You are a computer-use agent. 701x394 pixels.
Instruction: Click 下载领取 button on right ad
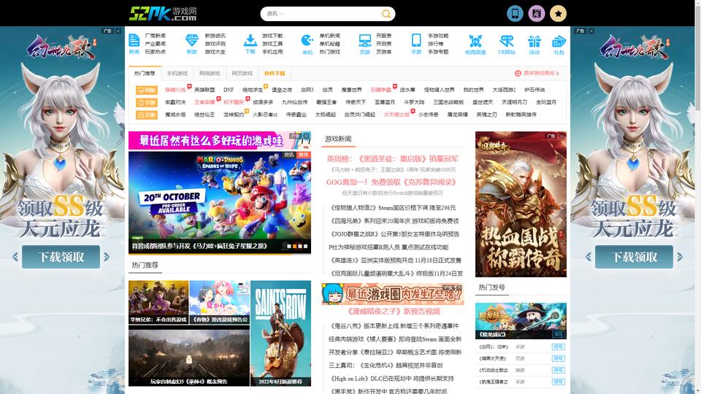pos(634,257)
